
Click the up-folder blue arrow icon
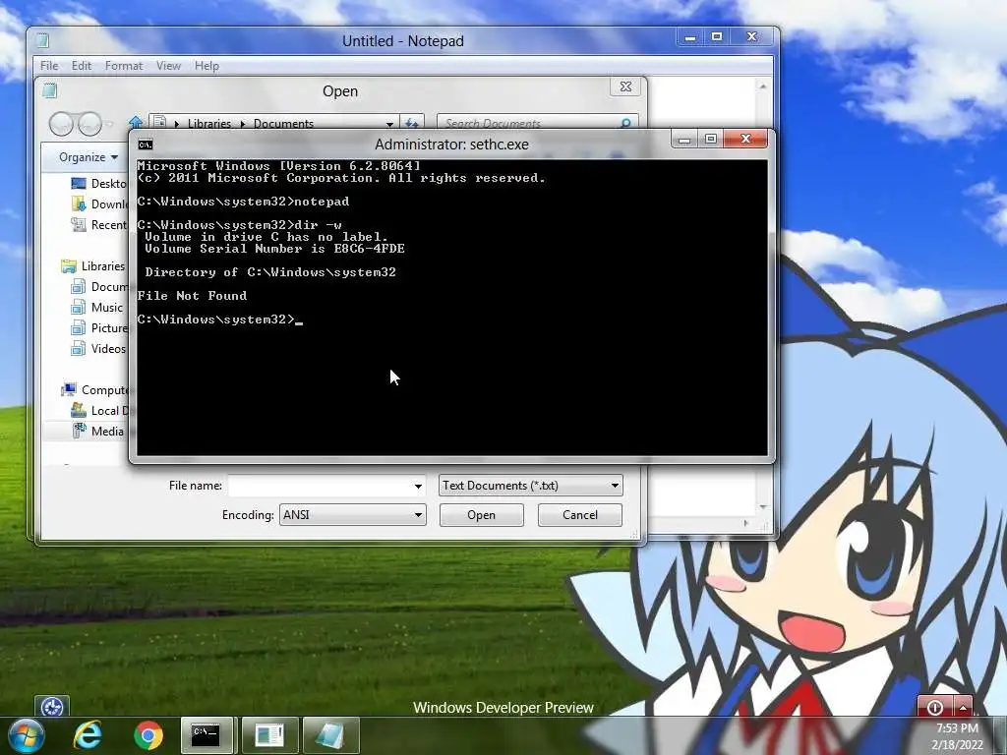[136, 122]
